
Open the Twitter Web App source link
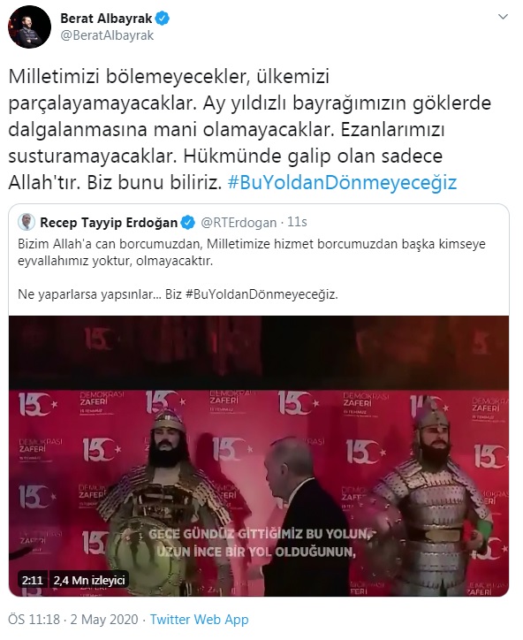pos(199,619)
